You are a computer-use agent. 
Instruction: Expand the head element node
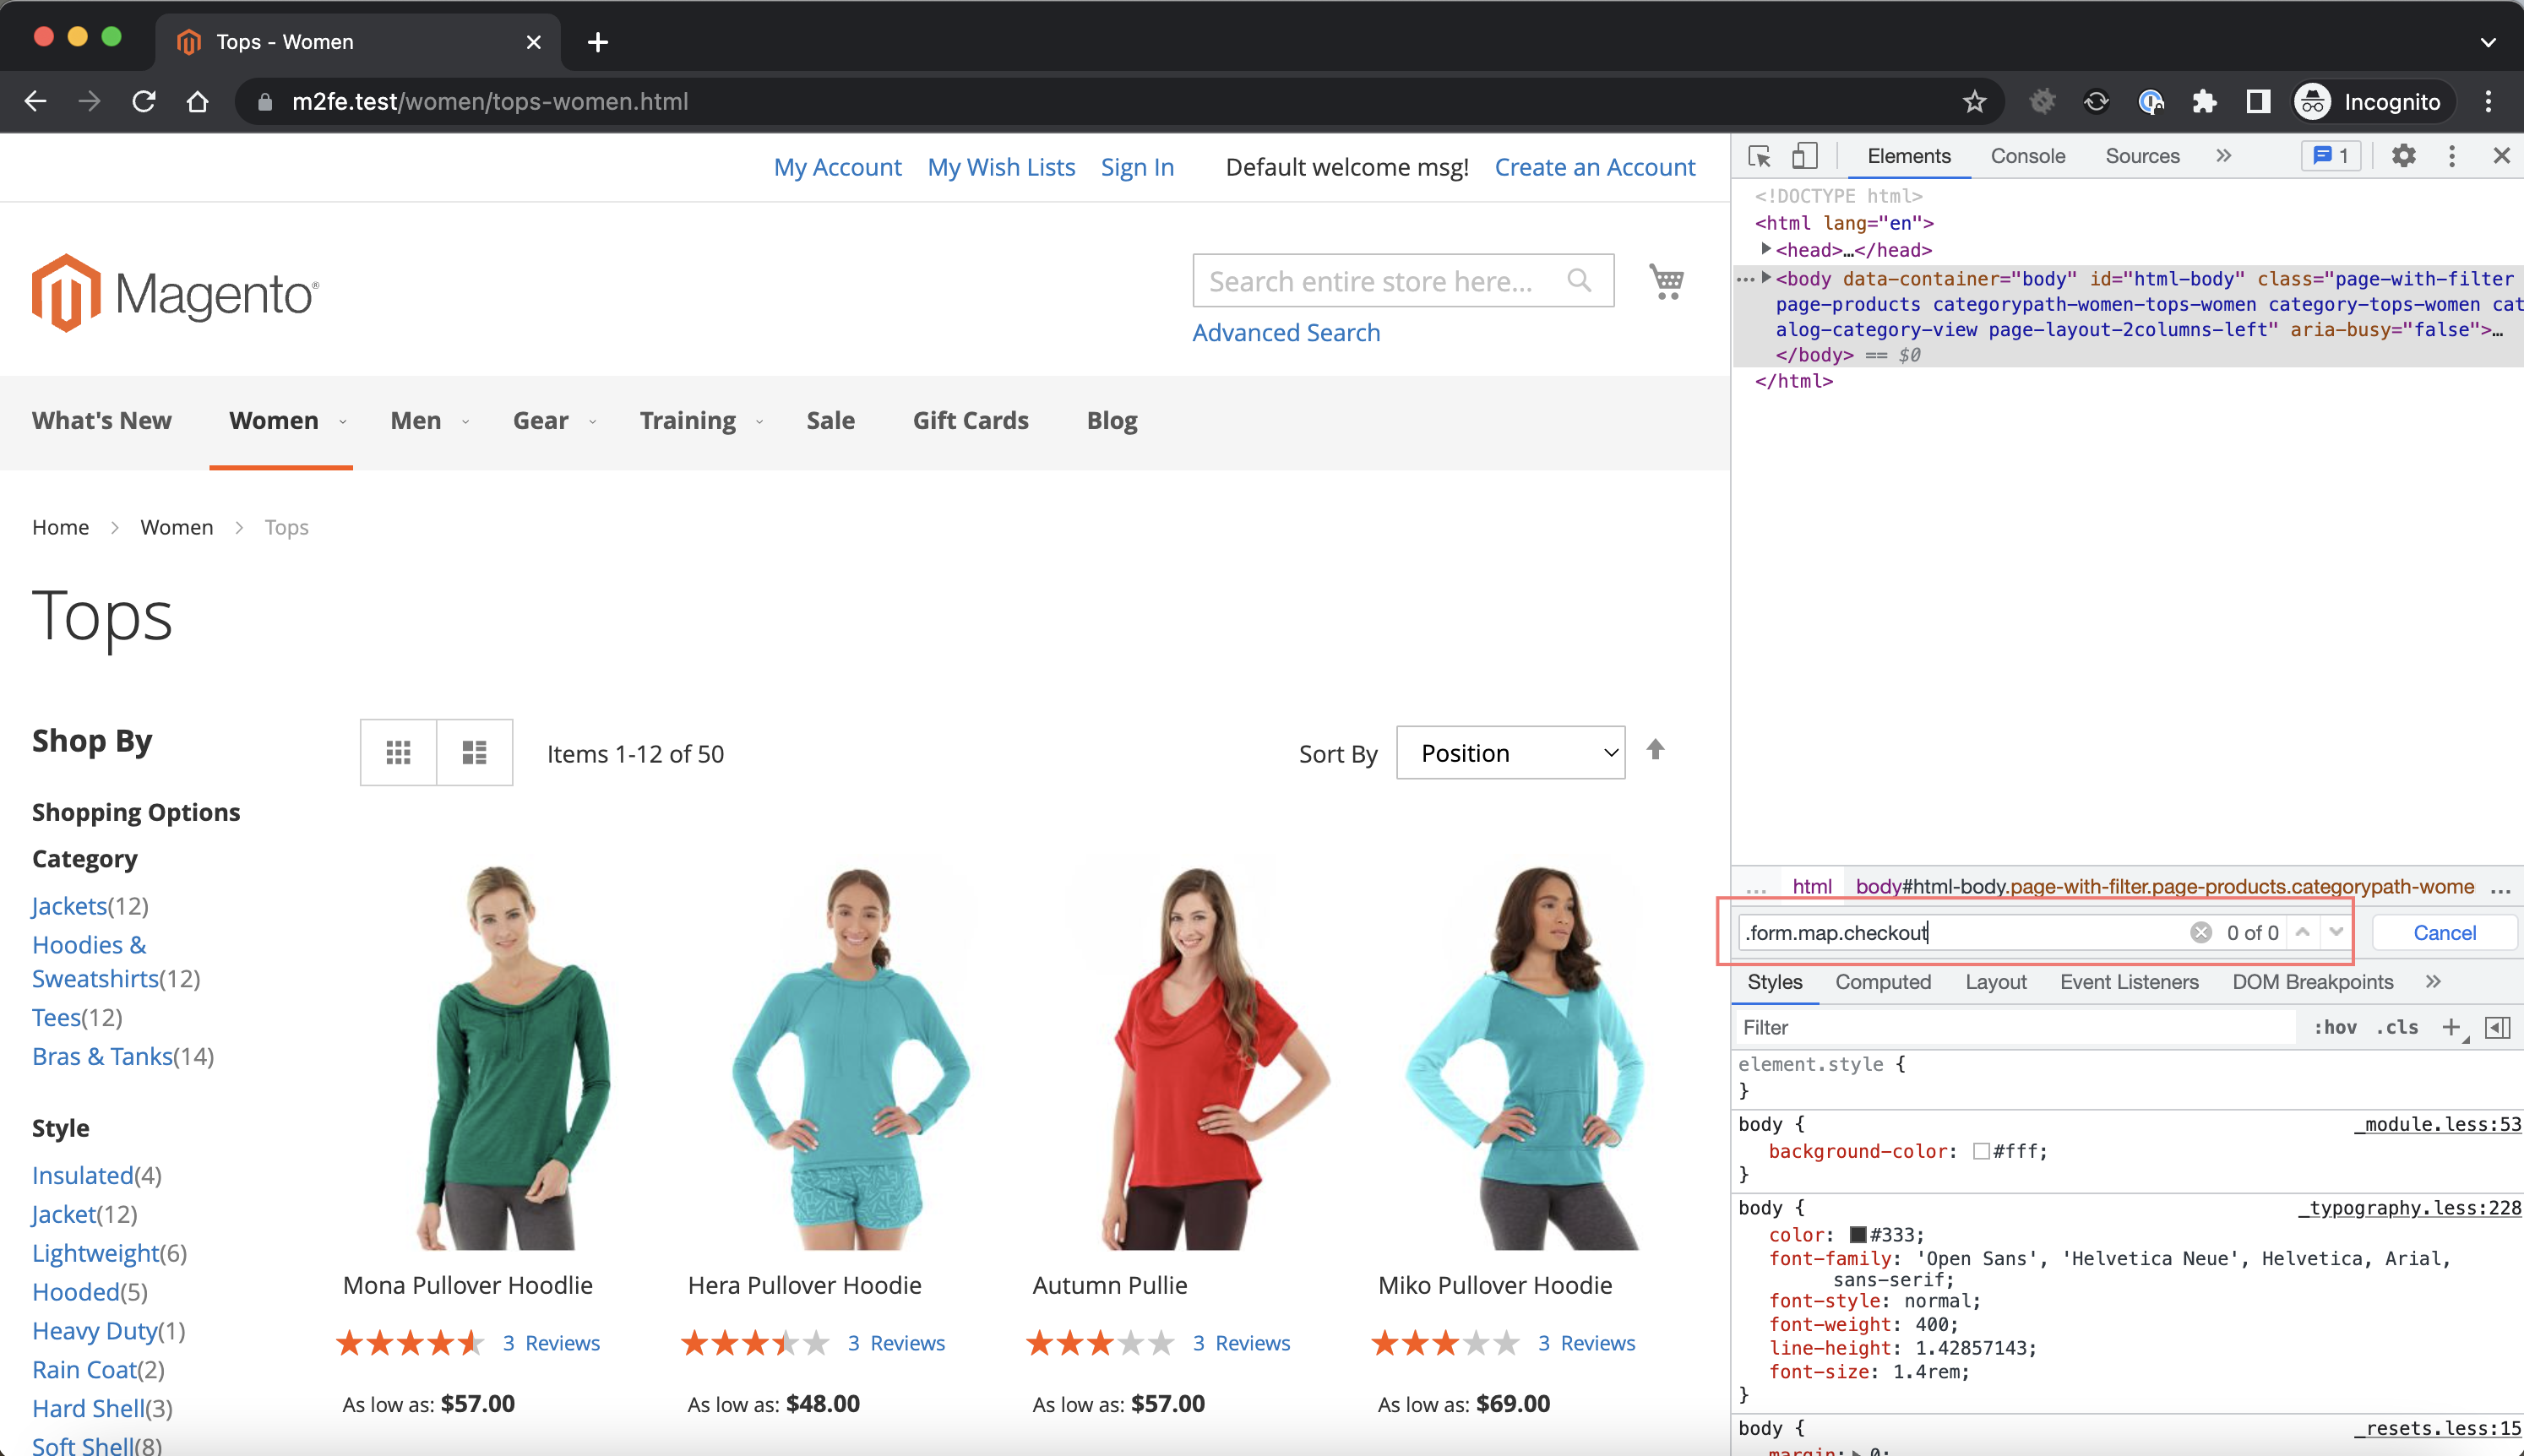coord(1766,249)
